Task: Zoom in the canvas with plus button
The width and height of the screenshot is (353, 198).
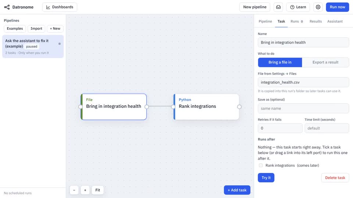Action: (85, 190)
